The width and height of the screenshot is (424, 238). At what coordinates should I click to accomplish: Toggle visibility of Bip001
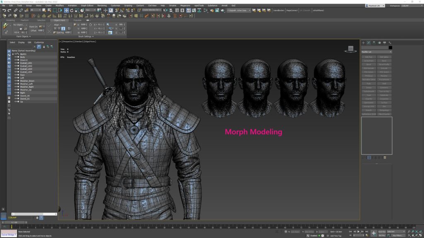pyautogui.click(x=16, y=54)
